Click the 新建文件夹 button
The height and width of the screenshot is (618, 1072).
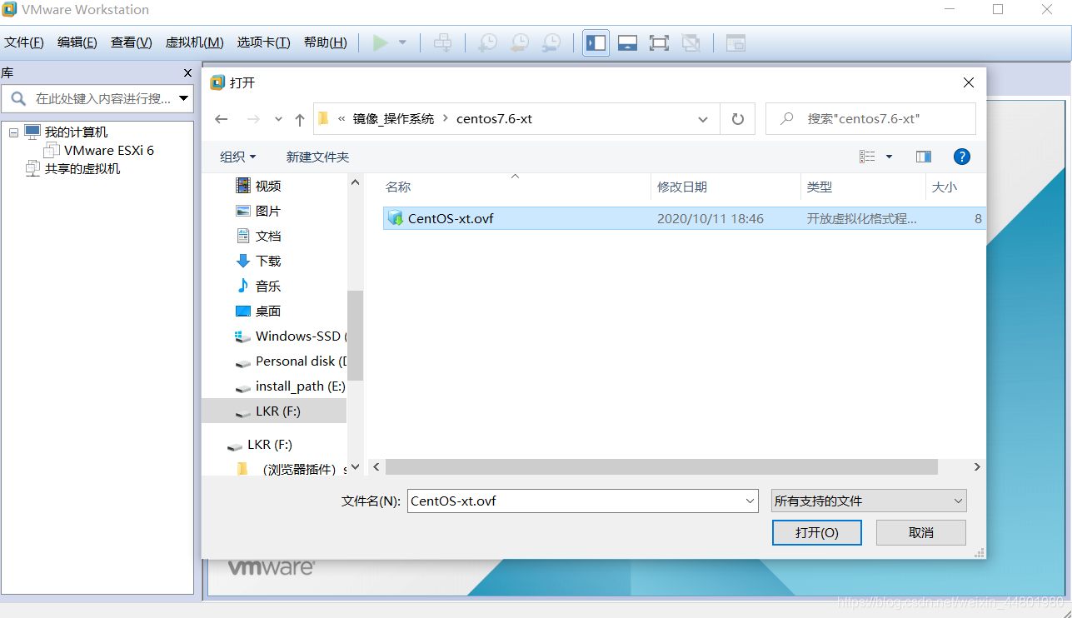tap(317, 157)
